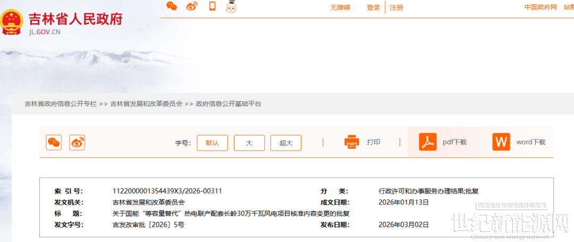Go to 吉林省政府信息公开专栏 breadcrumb
The width and height of the screenshot is (574, 242).
click(61, 104)
